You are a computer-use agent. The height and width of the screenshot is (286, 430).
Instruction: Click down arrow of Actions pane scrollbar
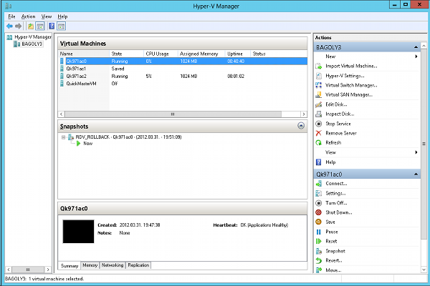[424, 270]
